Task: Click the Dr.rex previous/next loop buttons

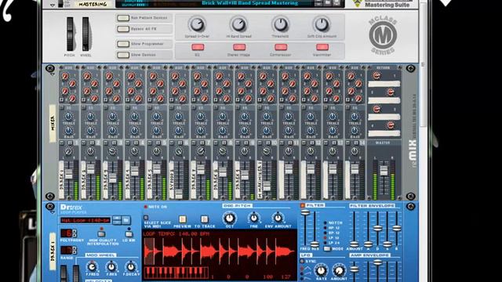Action: click(x=117, y=220)
